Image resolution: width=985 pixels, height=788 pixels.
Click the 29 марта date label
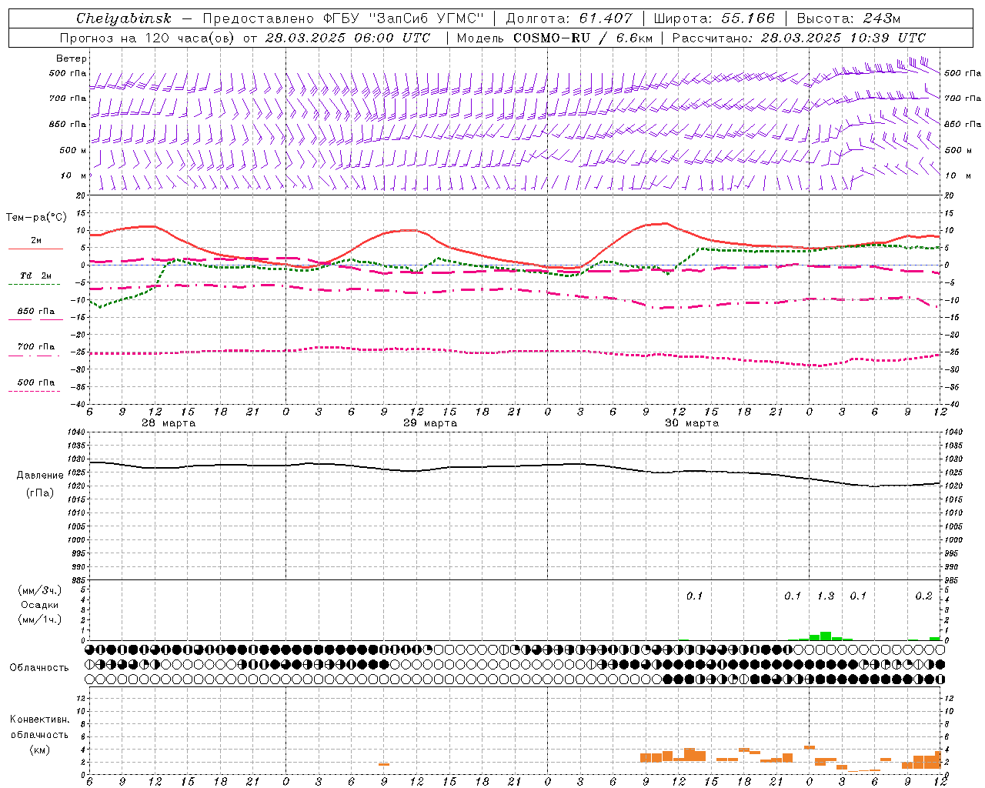point(430,423)
